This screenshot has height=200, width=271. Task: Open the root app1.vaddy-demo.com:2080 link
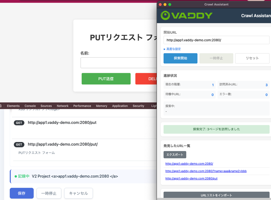pyautogui.click(x=189, y=164)
